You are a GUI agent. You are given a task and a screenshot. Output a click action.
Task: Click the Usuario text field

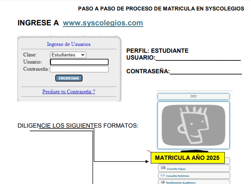(x=79, y=62)
